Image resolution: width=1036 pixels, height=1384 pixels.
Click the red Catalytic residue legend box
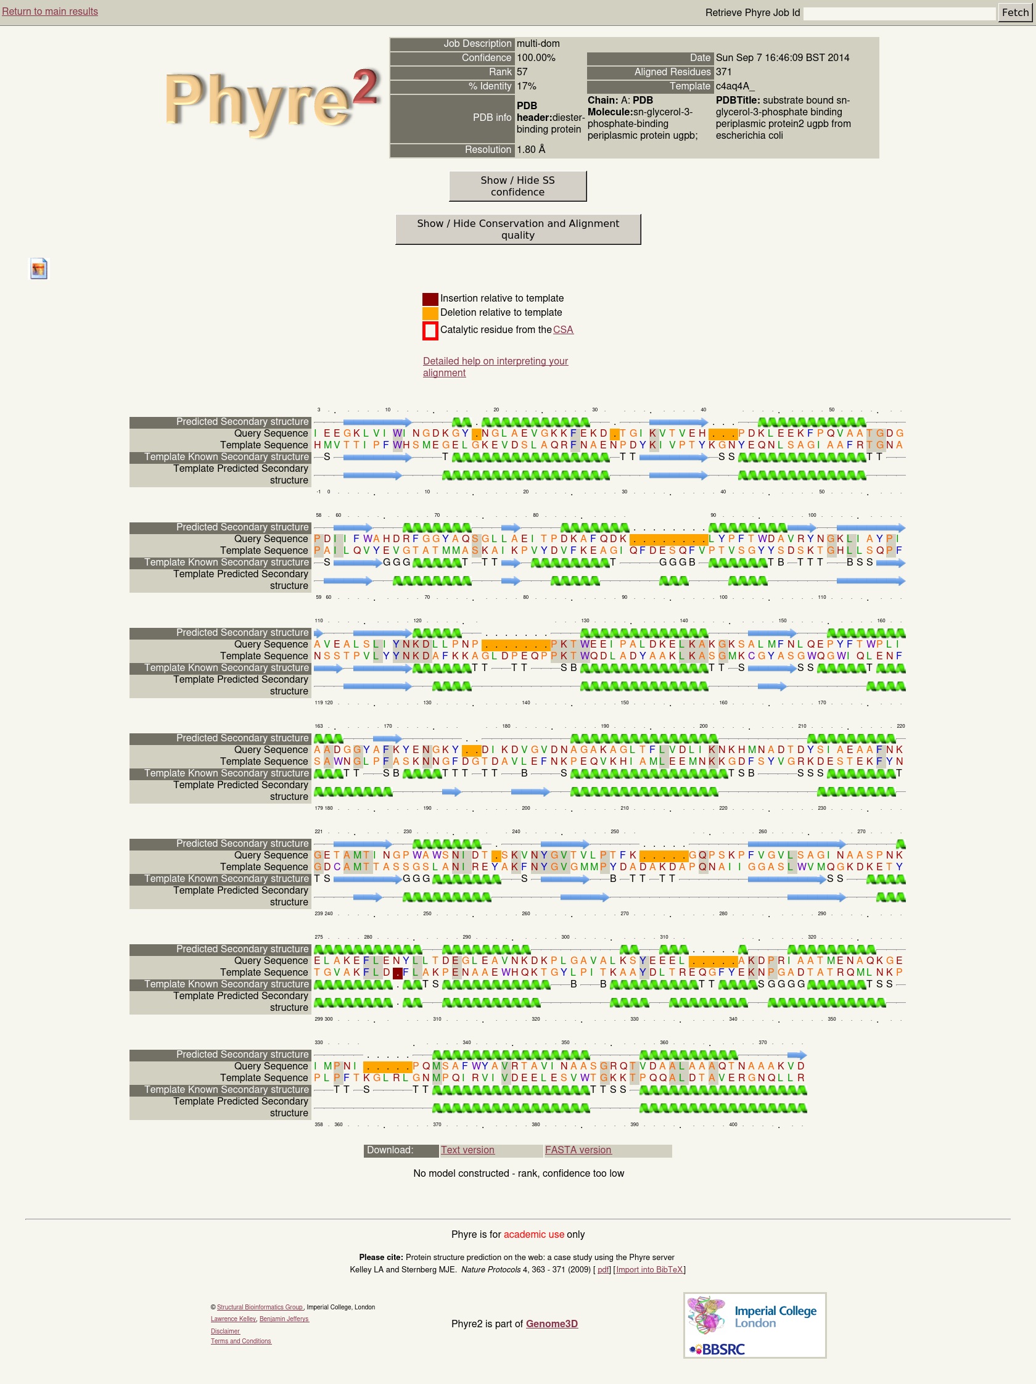point(430,331)
